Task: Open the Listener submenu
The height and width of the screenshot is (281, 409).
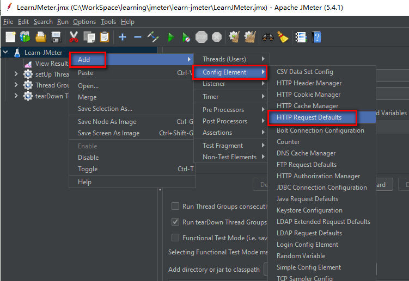Action: [x=230, y=84]
